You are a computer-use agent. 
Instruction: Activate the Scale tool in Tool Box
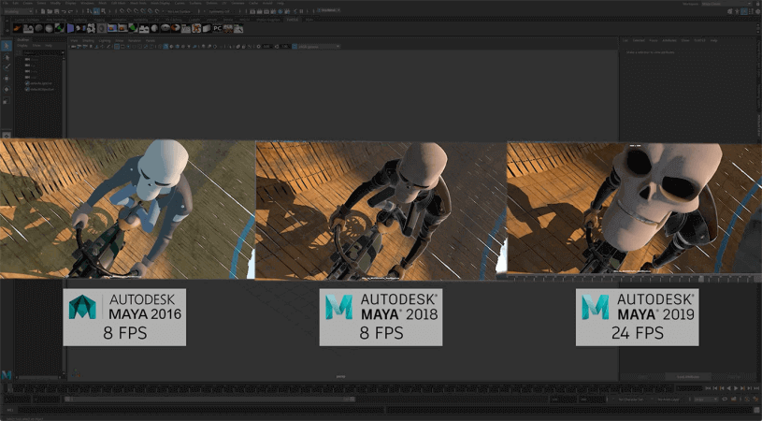[6, 101]
